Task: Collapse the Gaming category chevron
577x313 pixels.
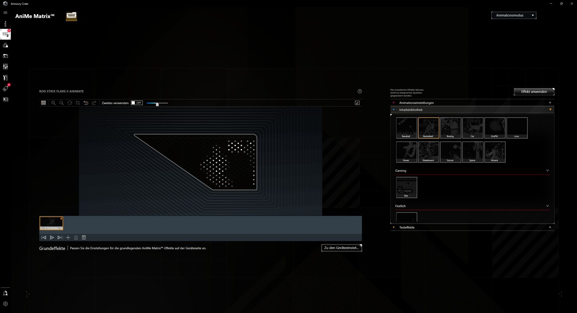Action: [548, 170]
